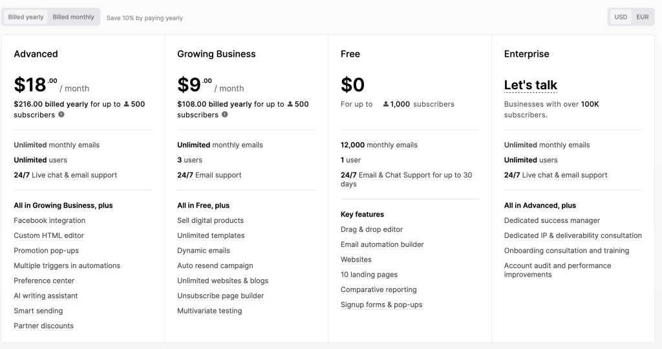
Task: Select USD currency
Action: 621,17
